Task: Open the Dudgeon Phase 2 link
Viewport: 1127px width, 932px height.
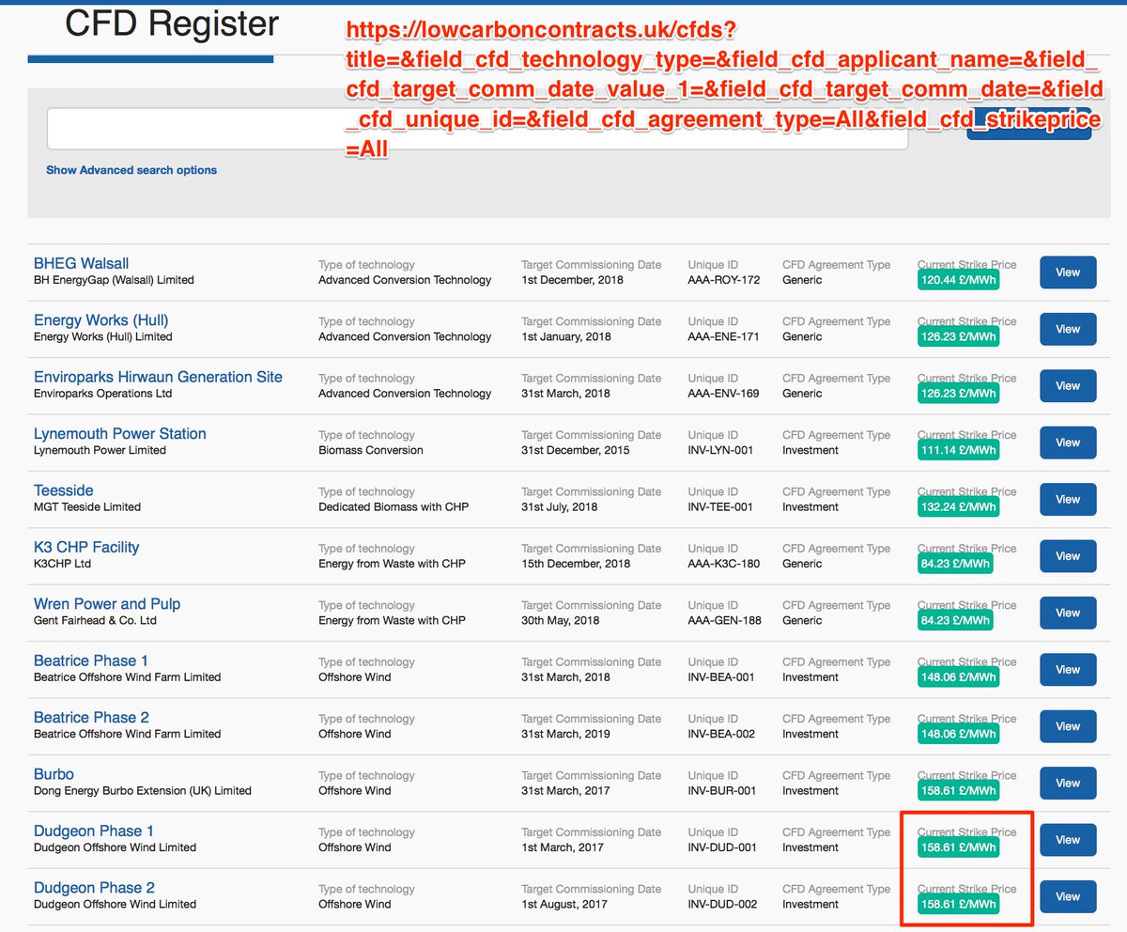Action: click(x=94, y=888)
